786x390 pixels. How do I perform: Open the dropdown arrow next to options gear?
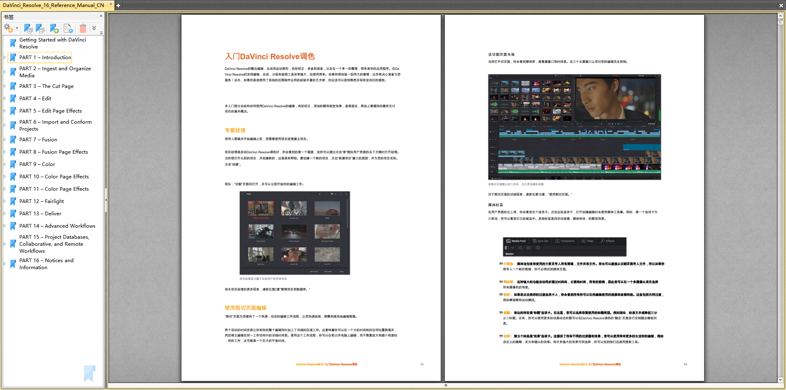click(x=17, y=28)
